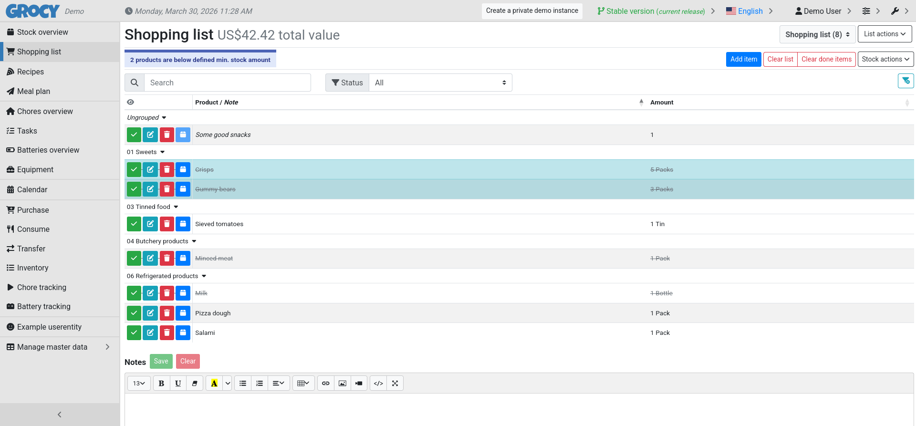Toggle bold formatting in notes
916x426 pixels.
click(161, 383)
